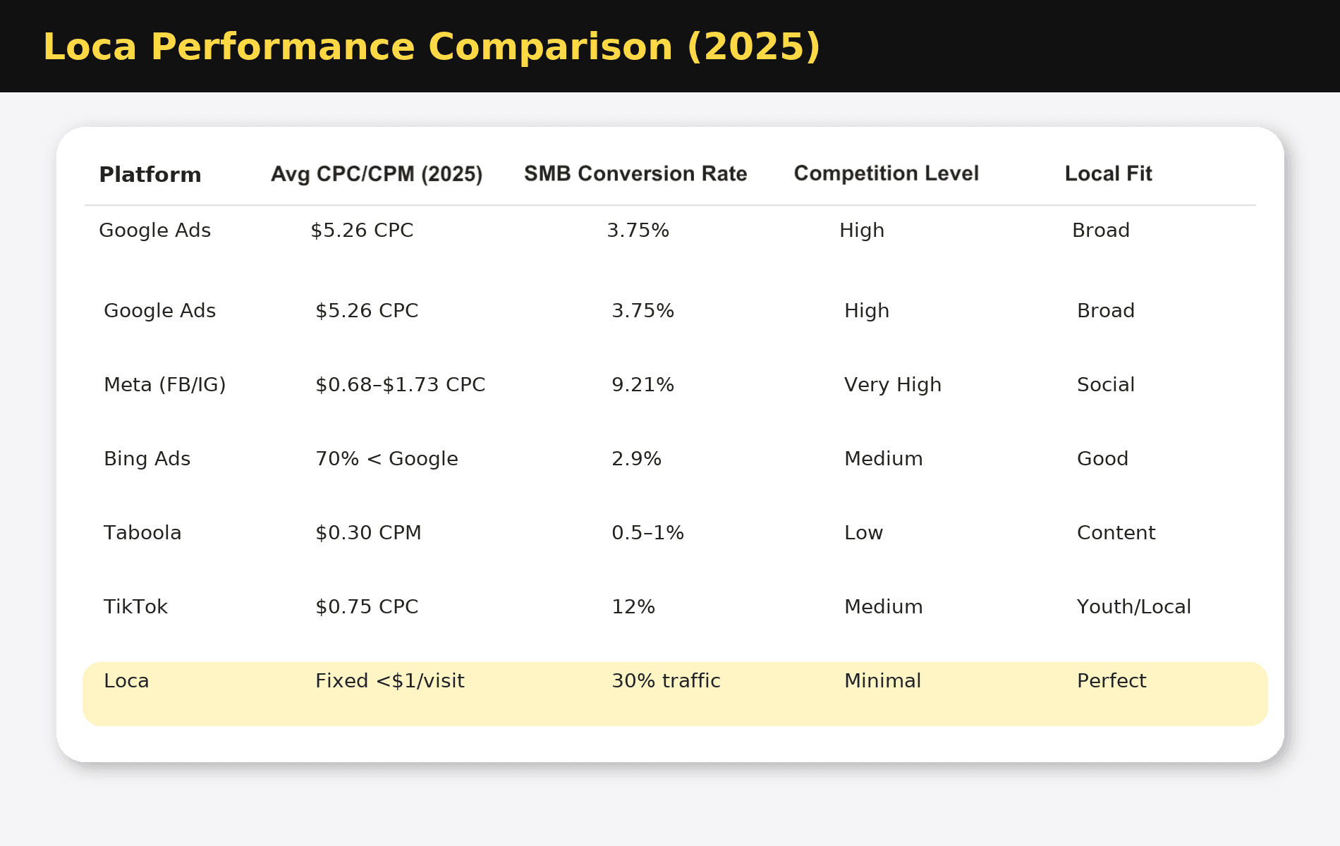Click the Loca platform cell
Viewport: 1340px width, 846px height.
(126, 681)
